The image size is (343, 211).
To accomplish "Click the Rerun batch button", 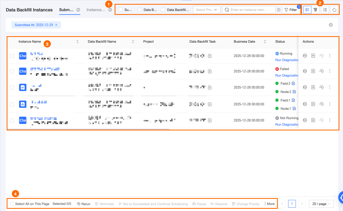I will [84, 204].
